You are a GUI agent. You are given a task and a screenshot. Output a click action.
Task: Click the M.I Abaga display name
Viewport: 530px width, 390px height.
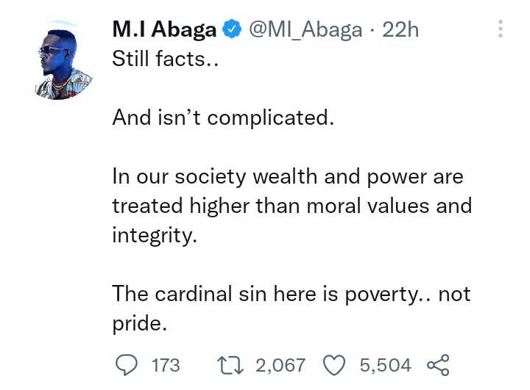pyautogui.click(x=164, y=29)
